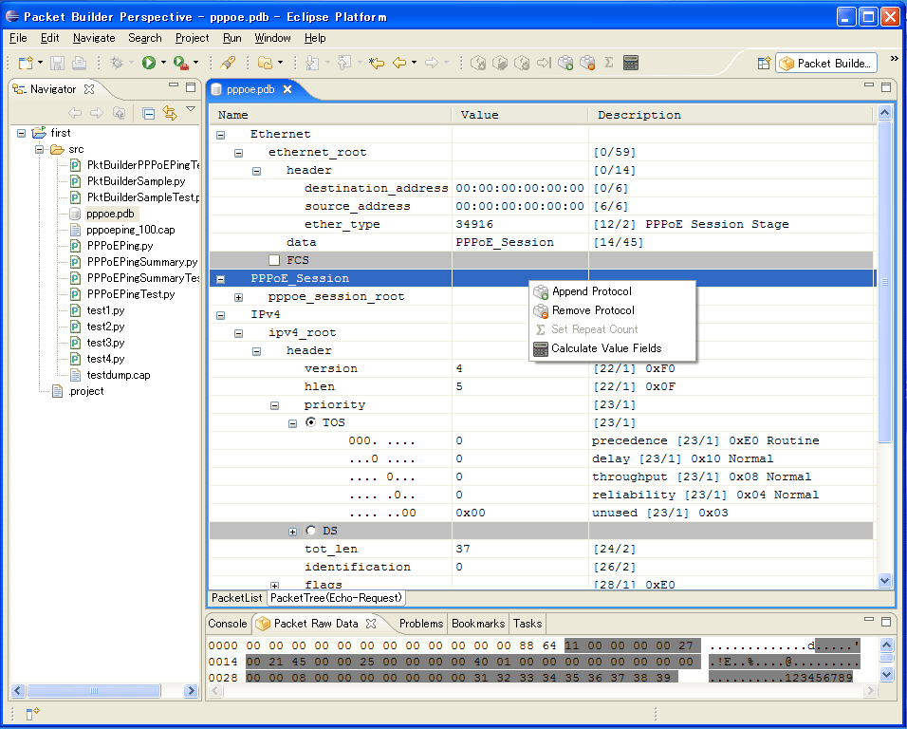Select PPPoEPing.py in Navigator
The height and width of the screenshot is (729, 907).
point(120,246)
